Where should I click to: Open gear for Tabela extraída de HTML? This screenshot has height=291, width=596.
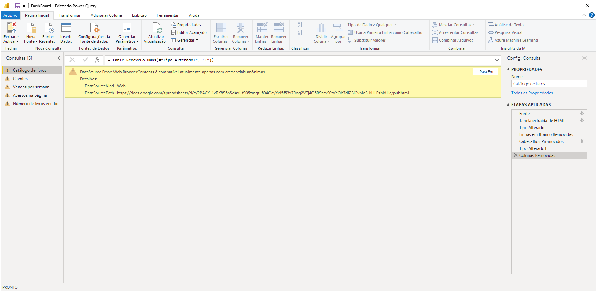coord(582,120)
